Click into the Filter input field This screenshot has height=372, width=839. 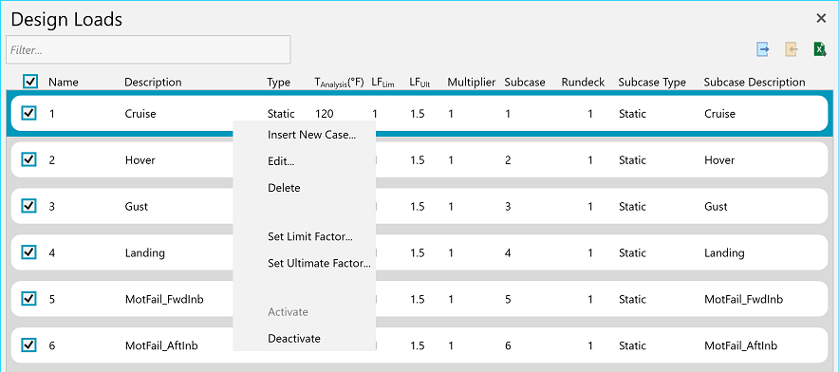pos(148,49)
